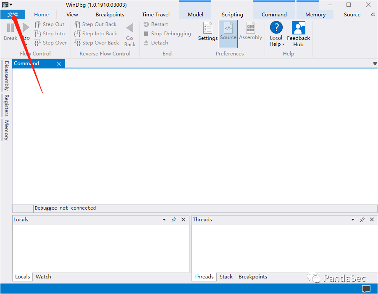Viewport: 378px width, 294px height.
Task: Select the Threads bottom tab
Action: [x=204, y=277]
